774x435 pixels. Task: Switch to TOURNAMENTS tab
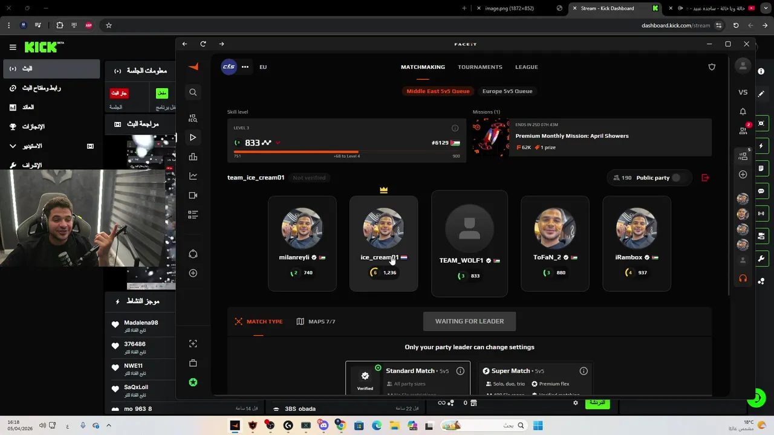[x=480, y=67]
